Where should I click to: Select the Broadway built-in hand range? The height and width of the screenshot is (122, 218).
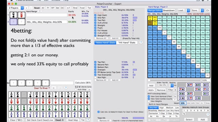click(x=153, y=110)
